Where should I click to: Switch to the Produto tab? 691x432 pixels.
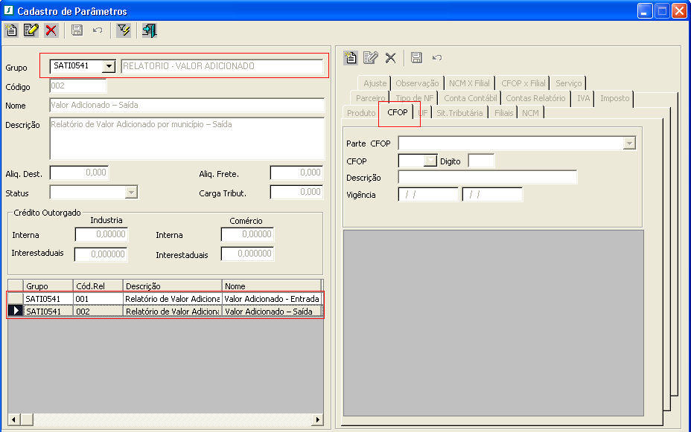click(x=361, y=113)
